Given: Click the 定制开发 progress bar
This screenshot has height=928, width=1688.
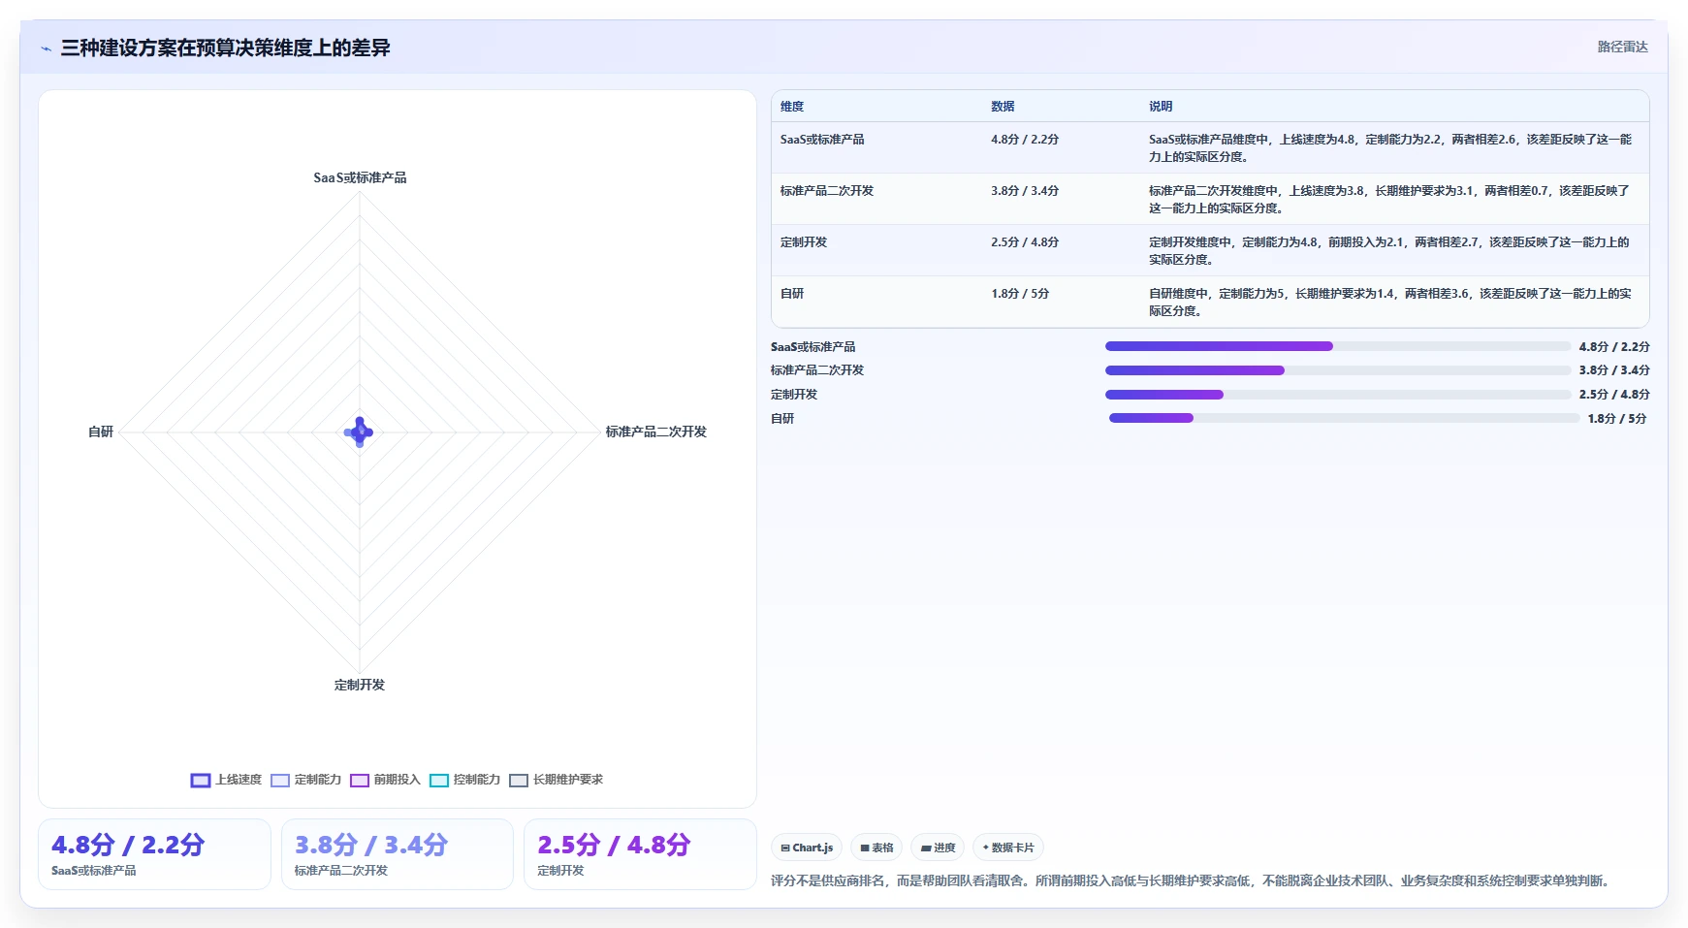Looking at the screenshot, I should click(x=1337, y=395).
